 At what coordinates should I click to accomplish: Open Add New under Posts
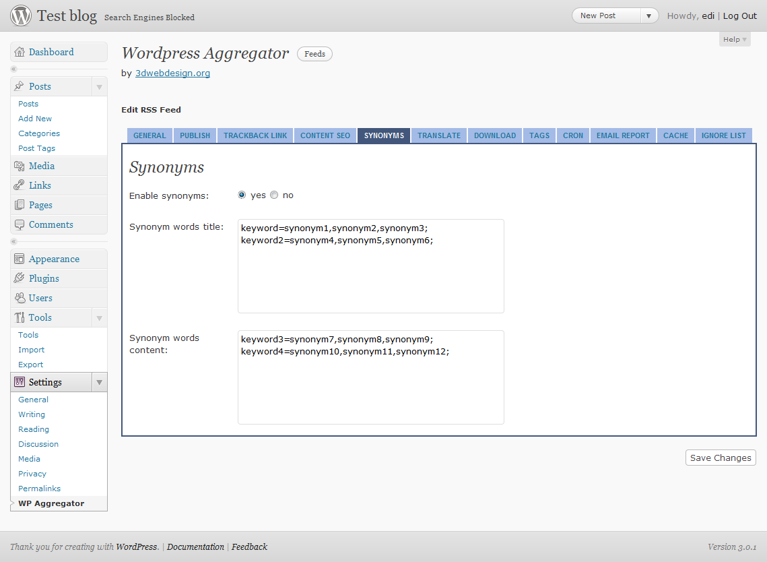[x=35, y=119]
